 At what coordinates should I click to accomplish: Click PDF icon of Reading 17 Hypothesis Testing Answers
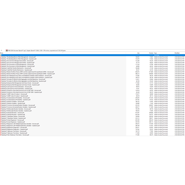pyautogui.click(x=1, y=116)
